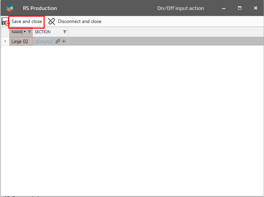
Task: Close the On/Off input action dialog
Action: coord(256,8)
